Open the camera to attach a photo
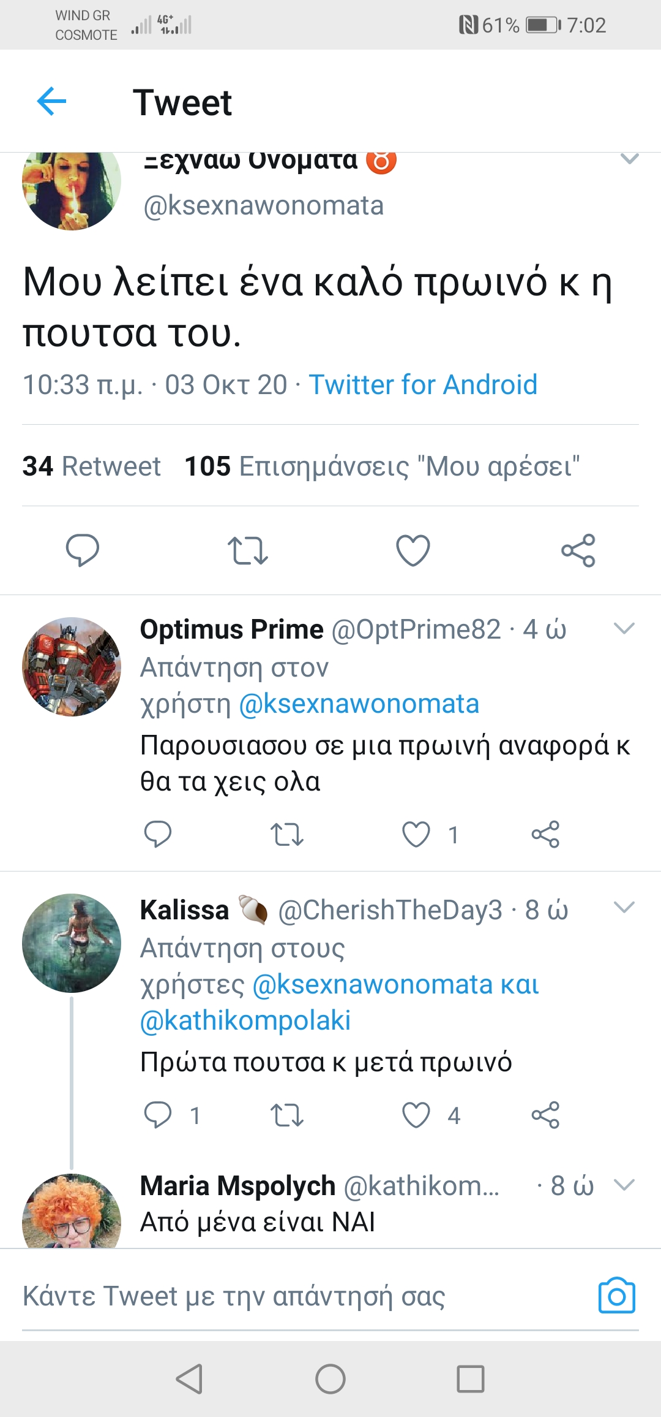661x1417 pixels. (x=616, y=1295)
